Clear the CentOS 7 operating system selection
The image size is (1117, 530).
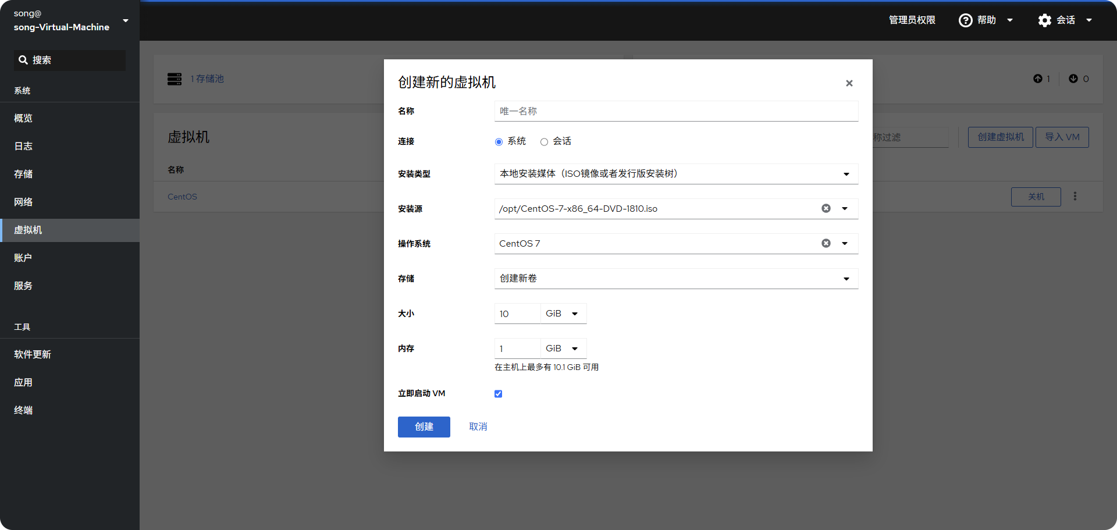point(826,243)
